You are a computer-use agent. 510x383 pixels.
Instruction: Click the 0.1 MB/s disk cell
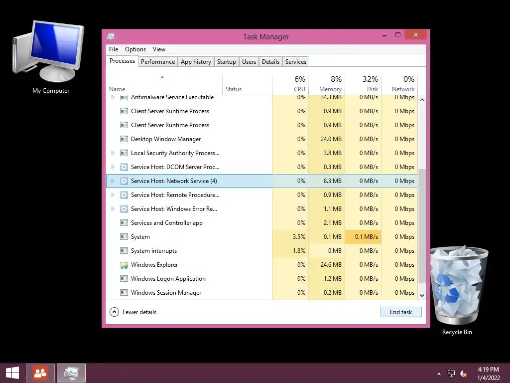point(363,237)
